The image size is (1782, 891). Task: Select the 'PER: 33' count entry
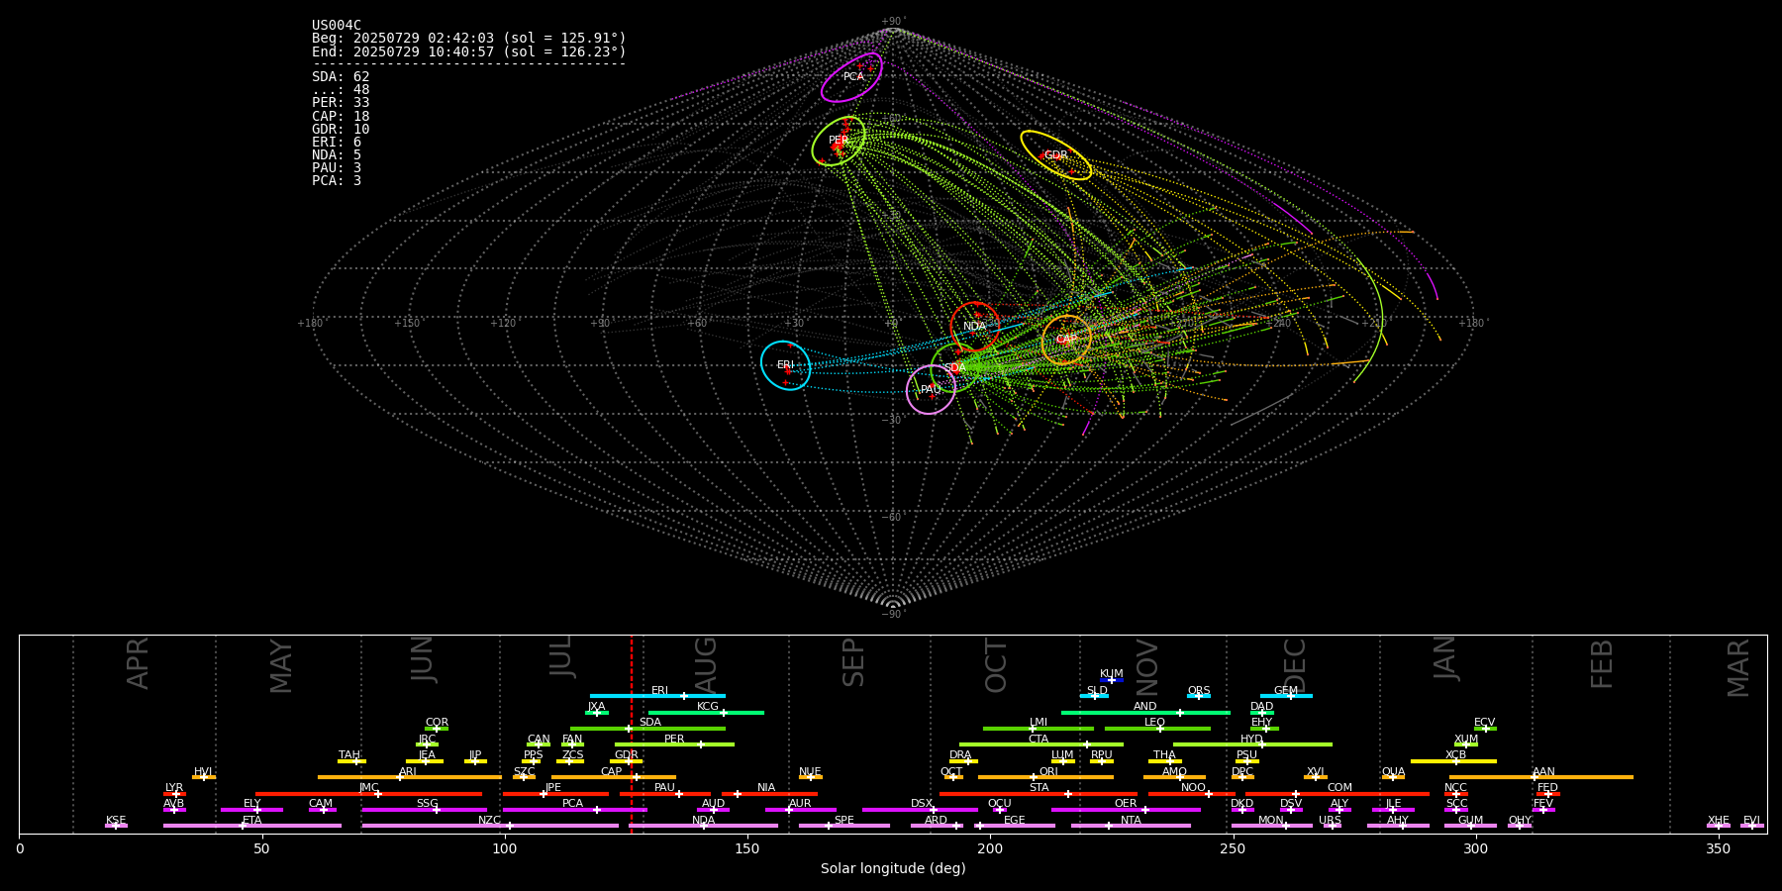(341, 103)
